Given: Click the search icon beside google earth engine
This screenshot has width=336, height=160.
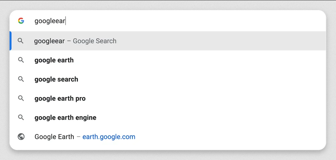Looking at the screenshot, I should (21, 117).
